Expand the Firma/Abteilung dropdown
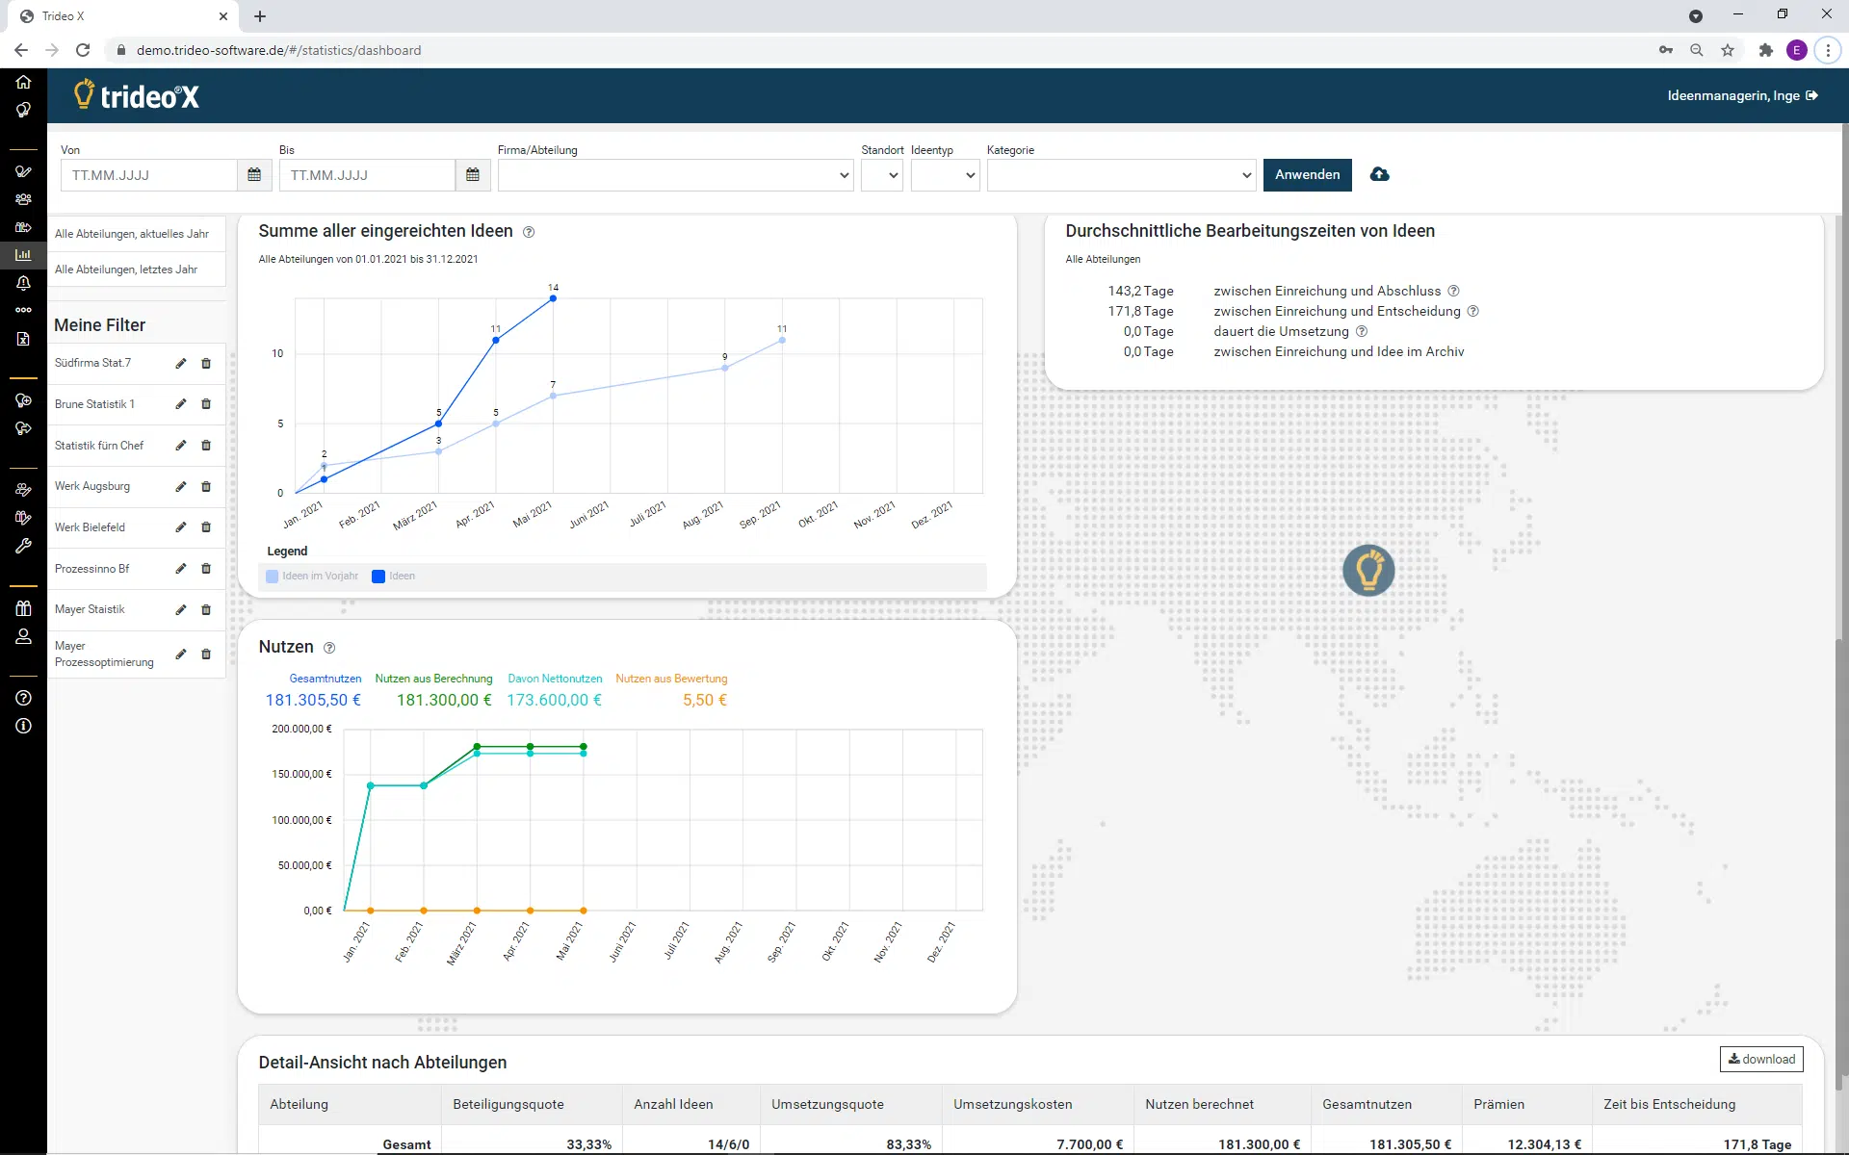 tap(675, 175)
